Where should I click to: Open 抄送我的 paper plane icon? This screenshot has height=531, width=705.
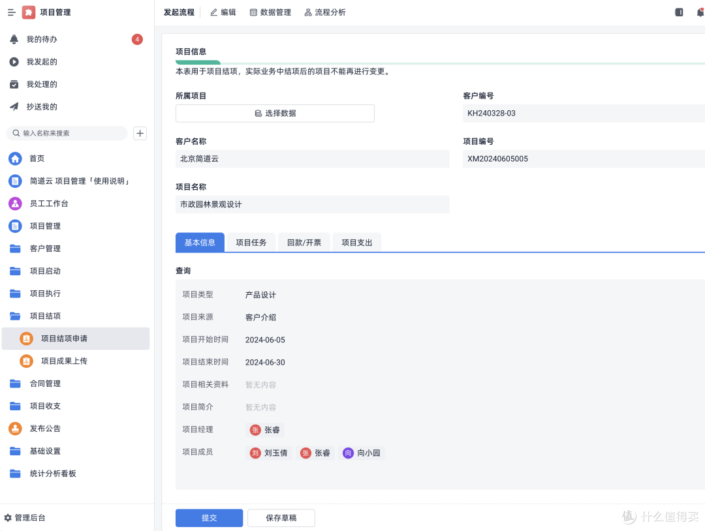click(14, 106)
